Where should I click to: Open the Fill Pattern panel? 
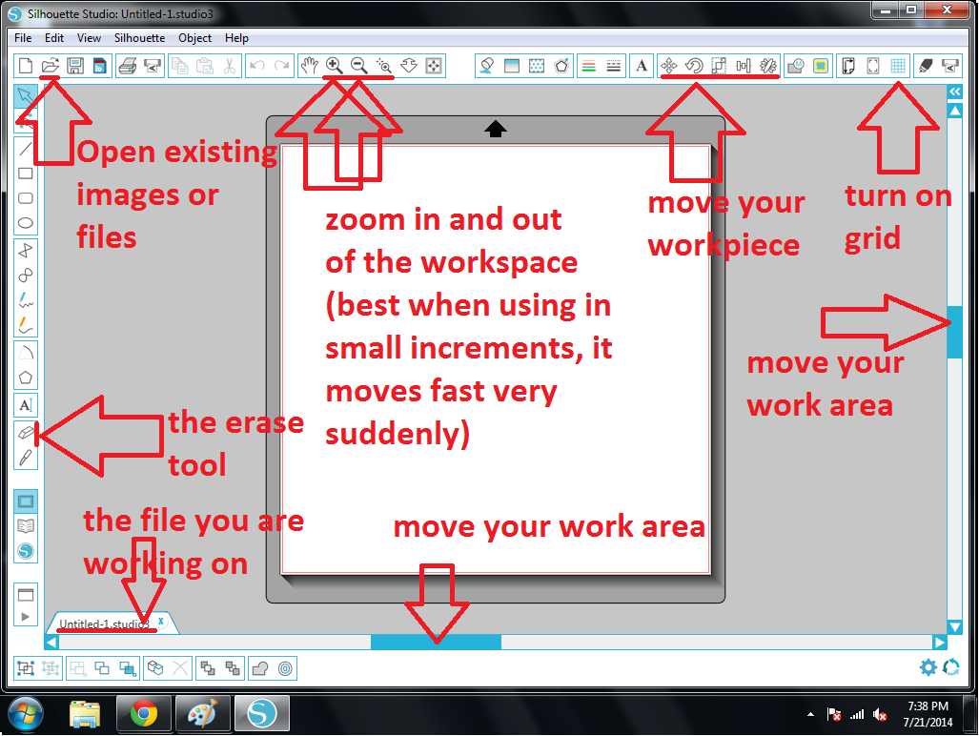coord(537,66)
